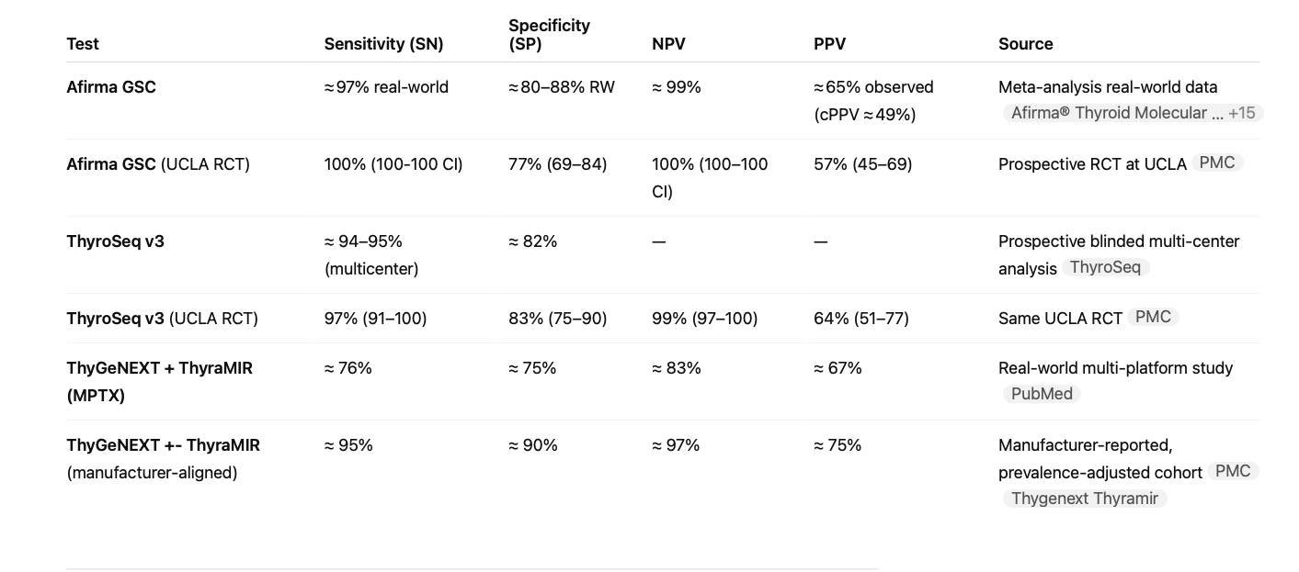Open the PubMed citation chip
This screenshot has height=572, width=1299.
tap(1042, 394)
